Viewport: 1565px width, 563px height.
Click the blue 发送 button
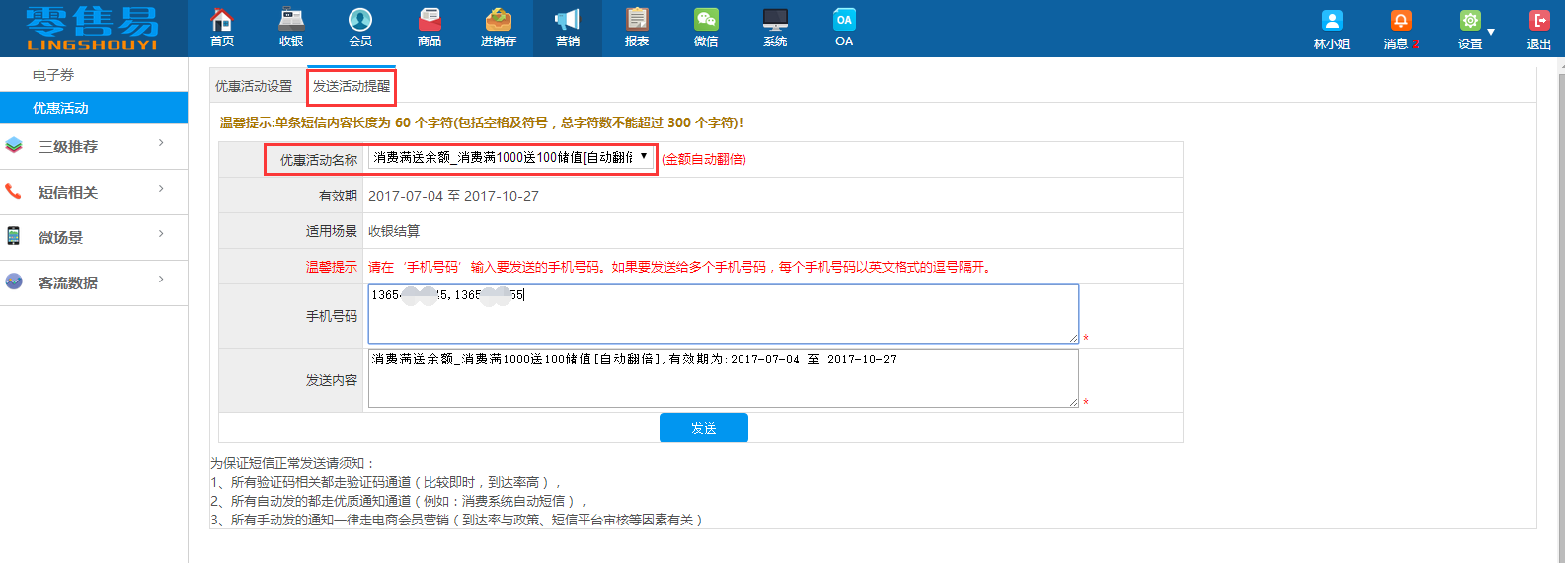704,428
